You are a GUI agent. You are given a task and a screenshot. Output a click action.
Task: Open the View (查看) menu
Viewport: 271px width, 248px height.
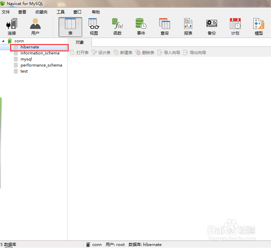22,12
